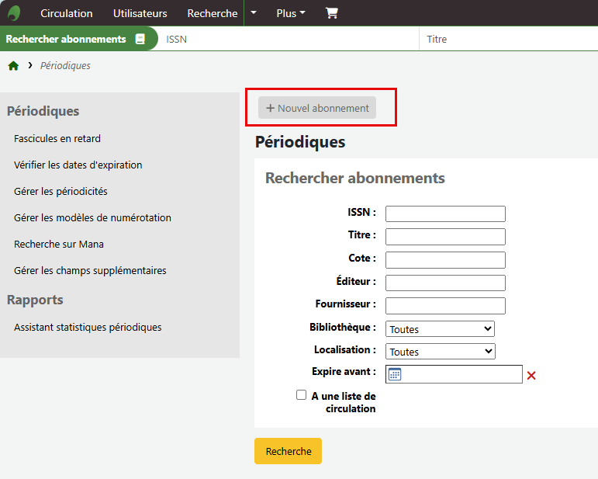598x479 pixels.
Task: Expand the arrow next to Recherche
Action: click(253, 13)
